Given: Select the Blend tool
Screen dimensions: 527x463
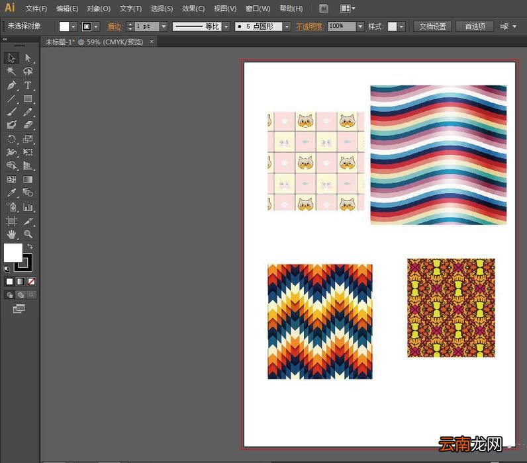Looking at the screenshot, I should 28,192.
